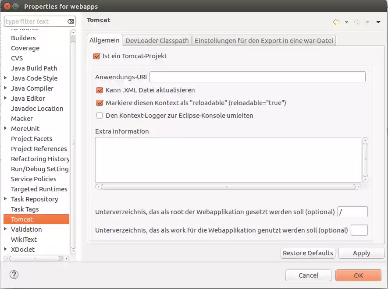Click the horizontal scrollbar under Extra information

coord(227,186)
